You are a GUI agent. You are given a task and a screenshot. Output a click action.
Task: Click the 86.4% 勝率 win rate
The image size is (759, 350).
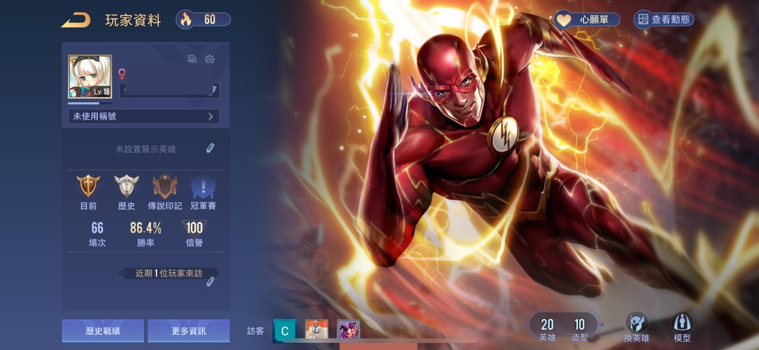click(146, 234)
